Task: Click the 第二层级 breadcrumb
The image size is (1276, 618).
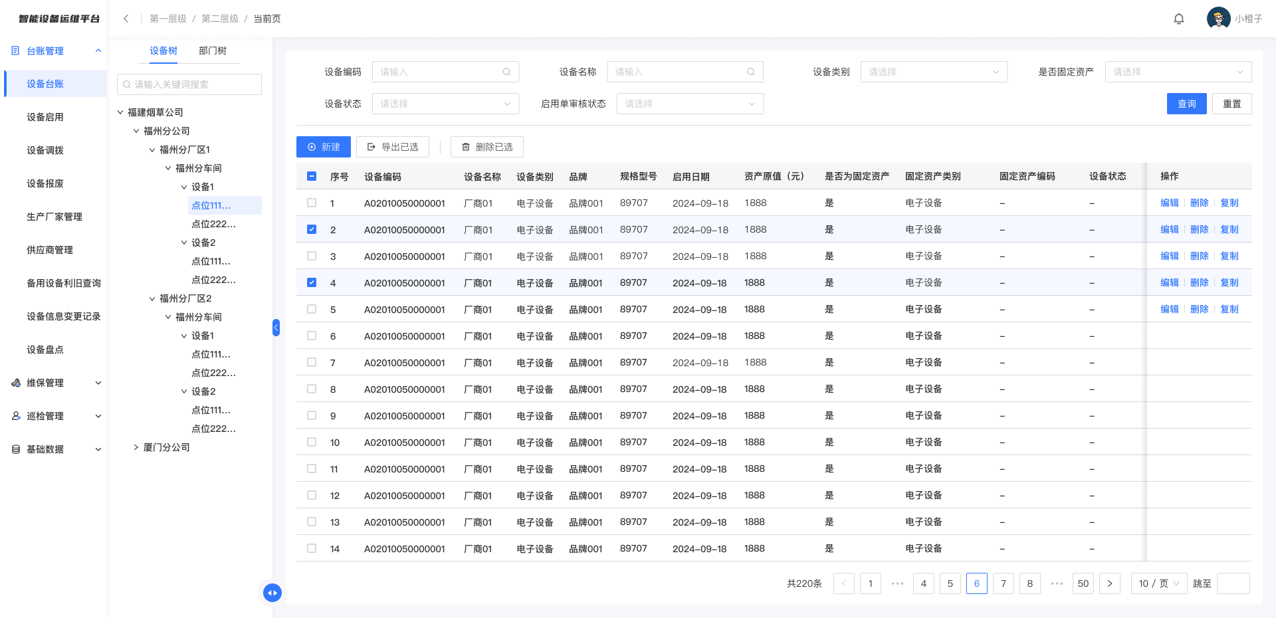Action: [x=220, y=19]
